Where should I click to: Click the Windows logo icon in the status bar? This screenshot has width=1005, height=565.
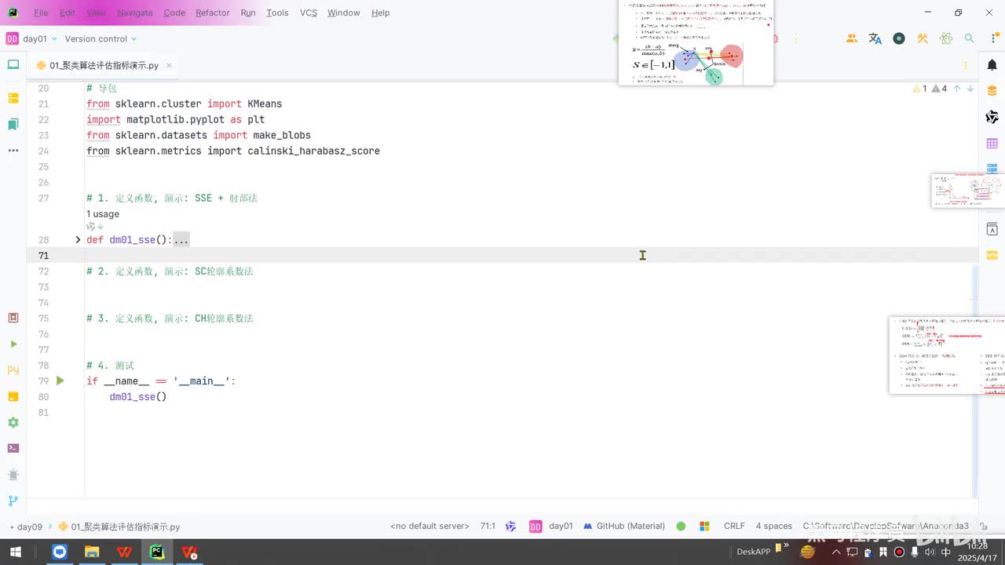704,527
